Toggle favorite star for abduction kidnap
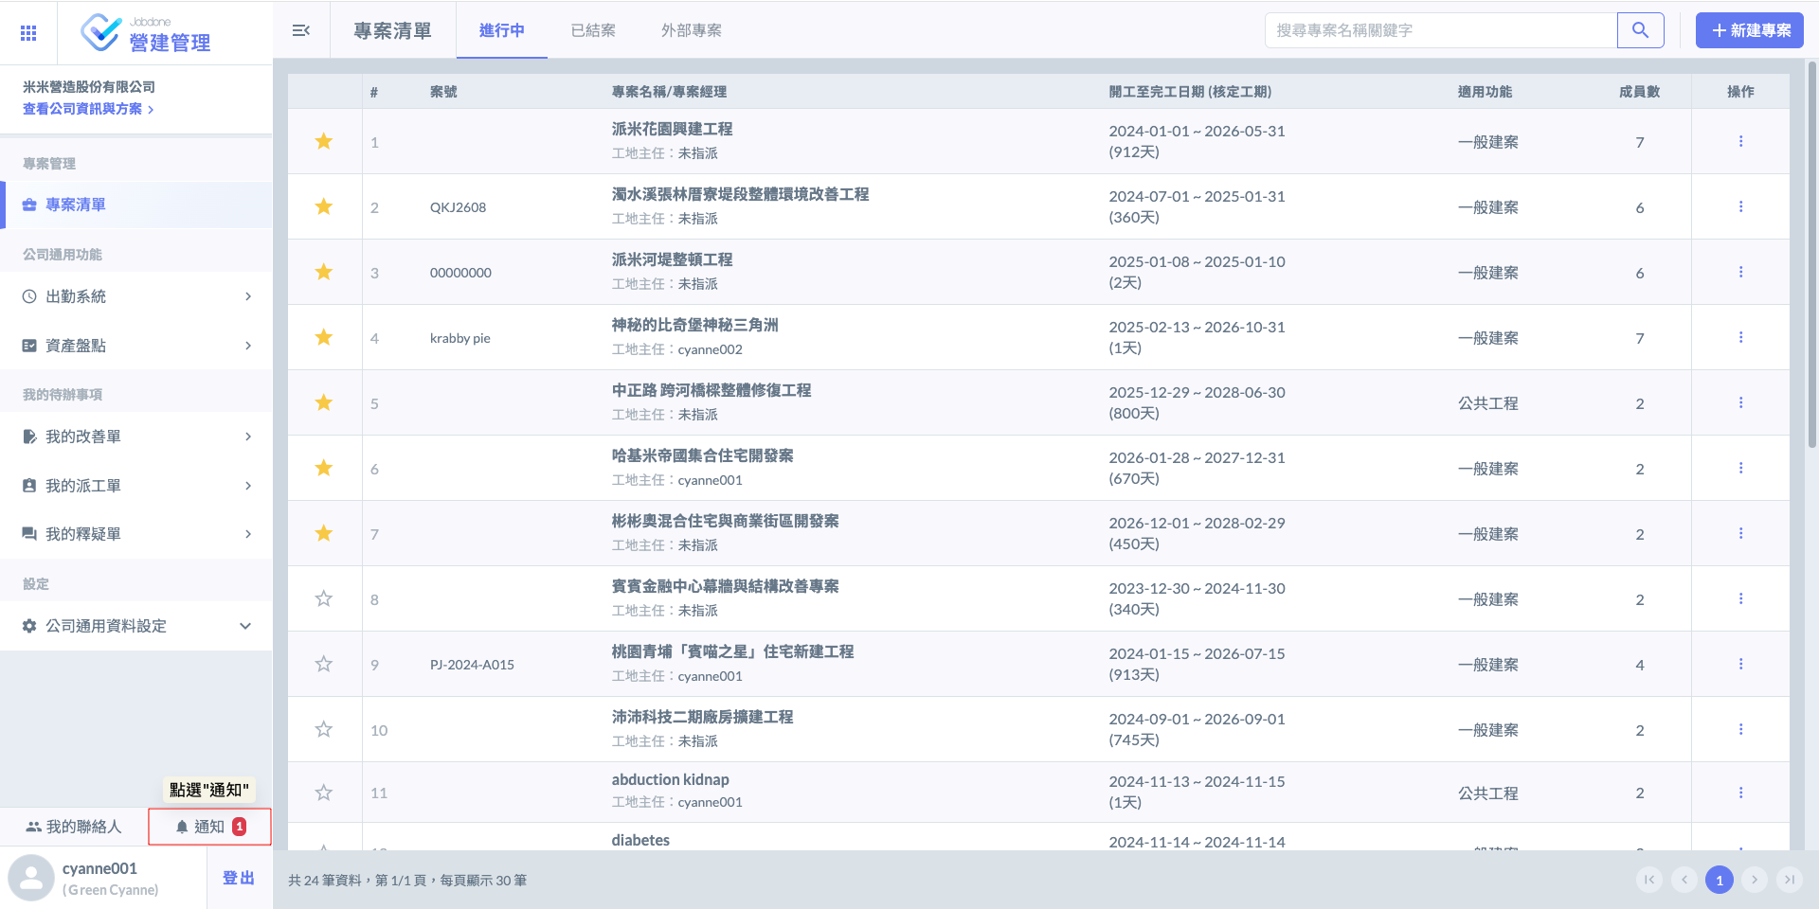Image resolution: width=1819 pixels, height=909 pixels. (324, 793)
